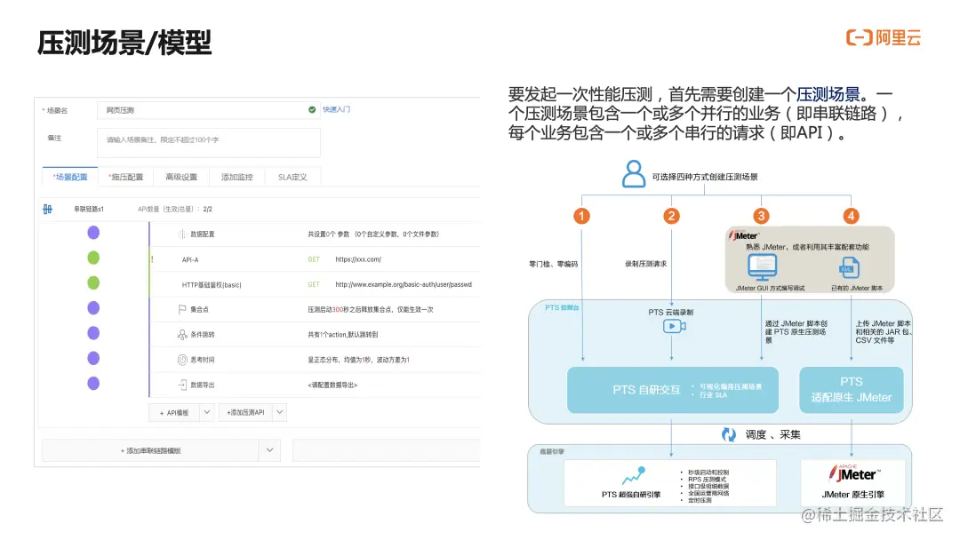Click the PTS 适配原生 JMeter box
Viewport: 960px width, 540px height.
(851, 390)
